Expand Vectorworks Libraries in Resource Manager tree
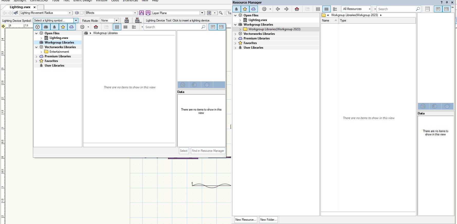This screenshot has height=224, width=457. coord(235,34)
